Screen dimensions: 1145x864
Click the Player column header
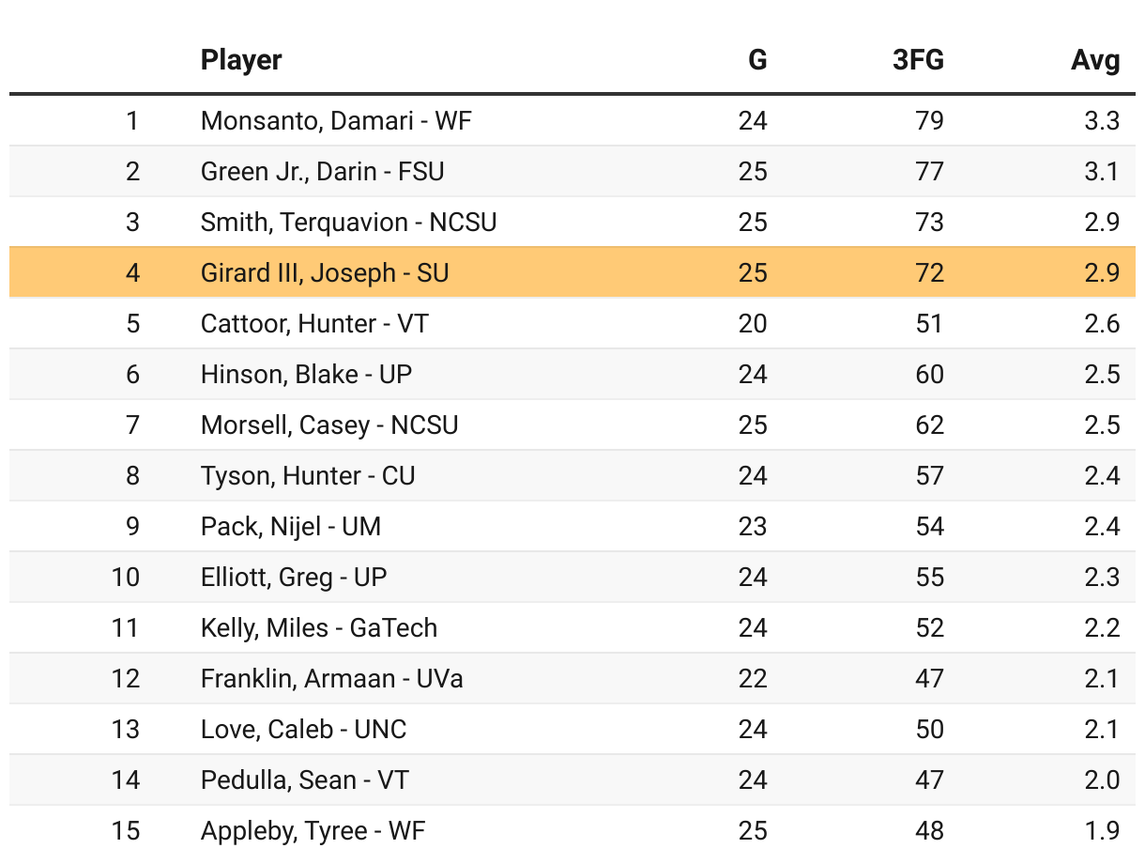(x=241, y=60)
